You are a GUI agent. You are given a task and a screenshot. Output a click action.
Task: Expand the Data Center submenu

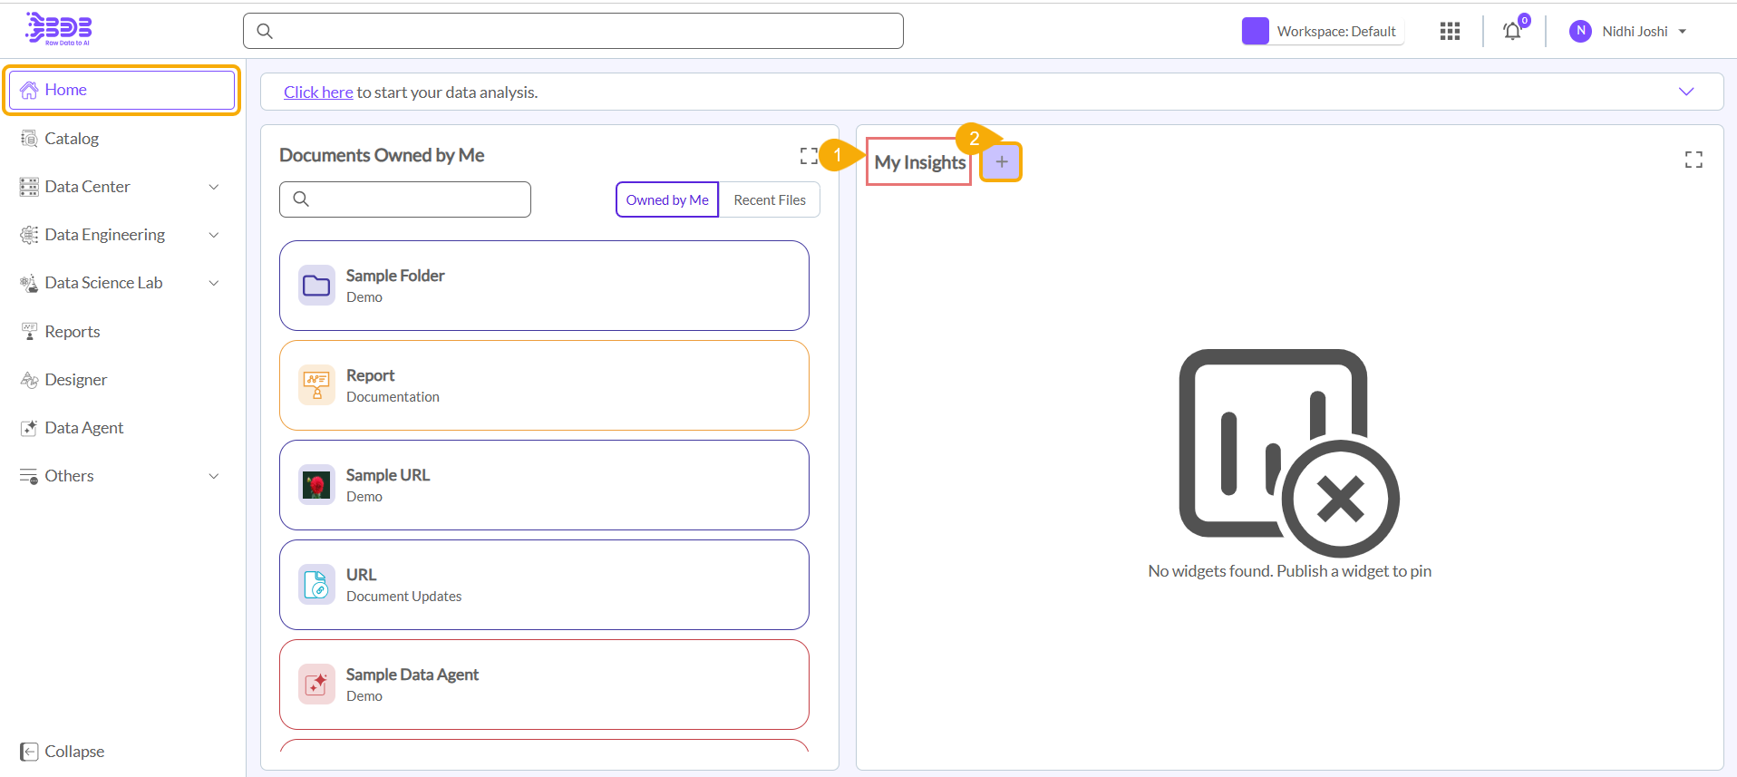(214, 187)
